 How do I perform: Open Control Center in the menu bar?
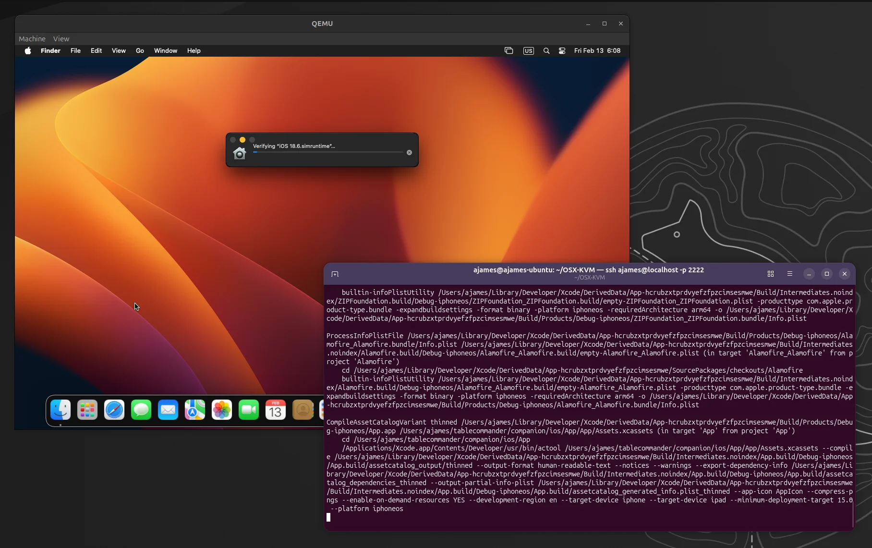tap(562, 50)
